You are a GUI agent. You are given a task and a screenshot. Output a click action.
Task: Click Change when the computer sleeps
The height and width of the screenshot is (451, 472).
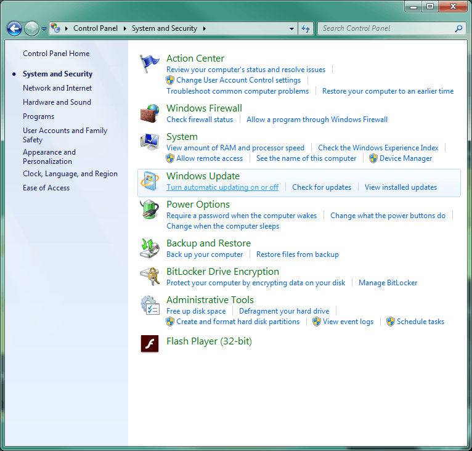223,226
